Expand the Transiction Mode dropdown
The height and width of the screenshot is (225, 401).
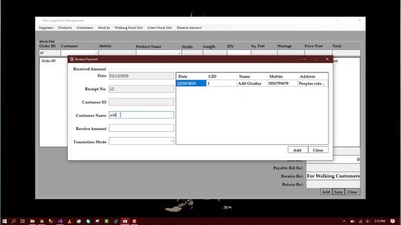[x=171, y=141]
